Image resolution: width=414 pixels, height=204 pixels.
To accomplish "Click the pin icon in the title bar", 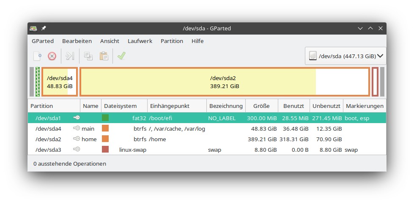I will point(44,28).
